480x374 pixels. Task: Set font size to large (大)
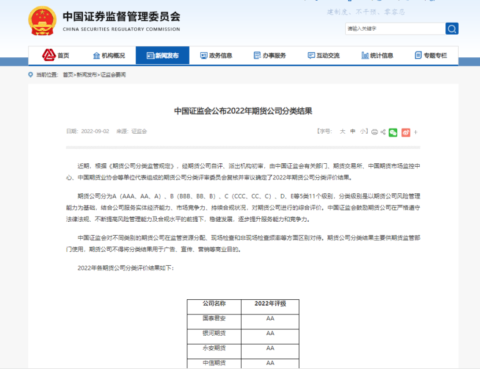coord(342,131)
